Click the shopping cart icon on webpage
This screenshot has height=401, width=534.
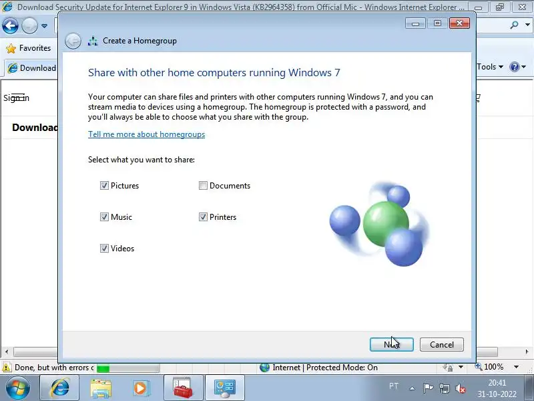point(478,98)
